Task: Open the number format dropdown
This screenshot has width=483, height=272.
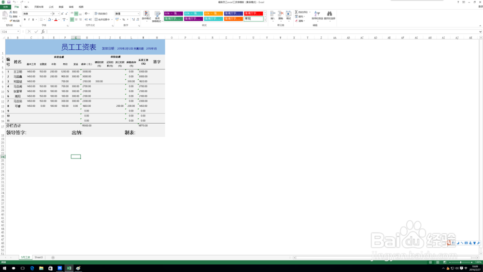Action: [x=138, y=14]
